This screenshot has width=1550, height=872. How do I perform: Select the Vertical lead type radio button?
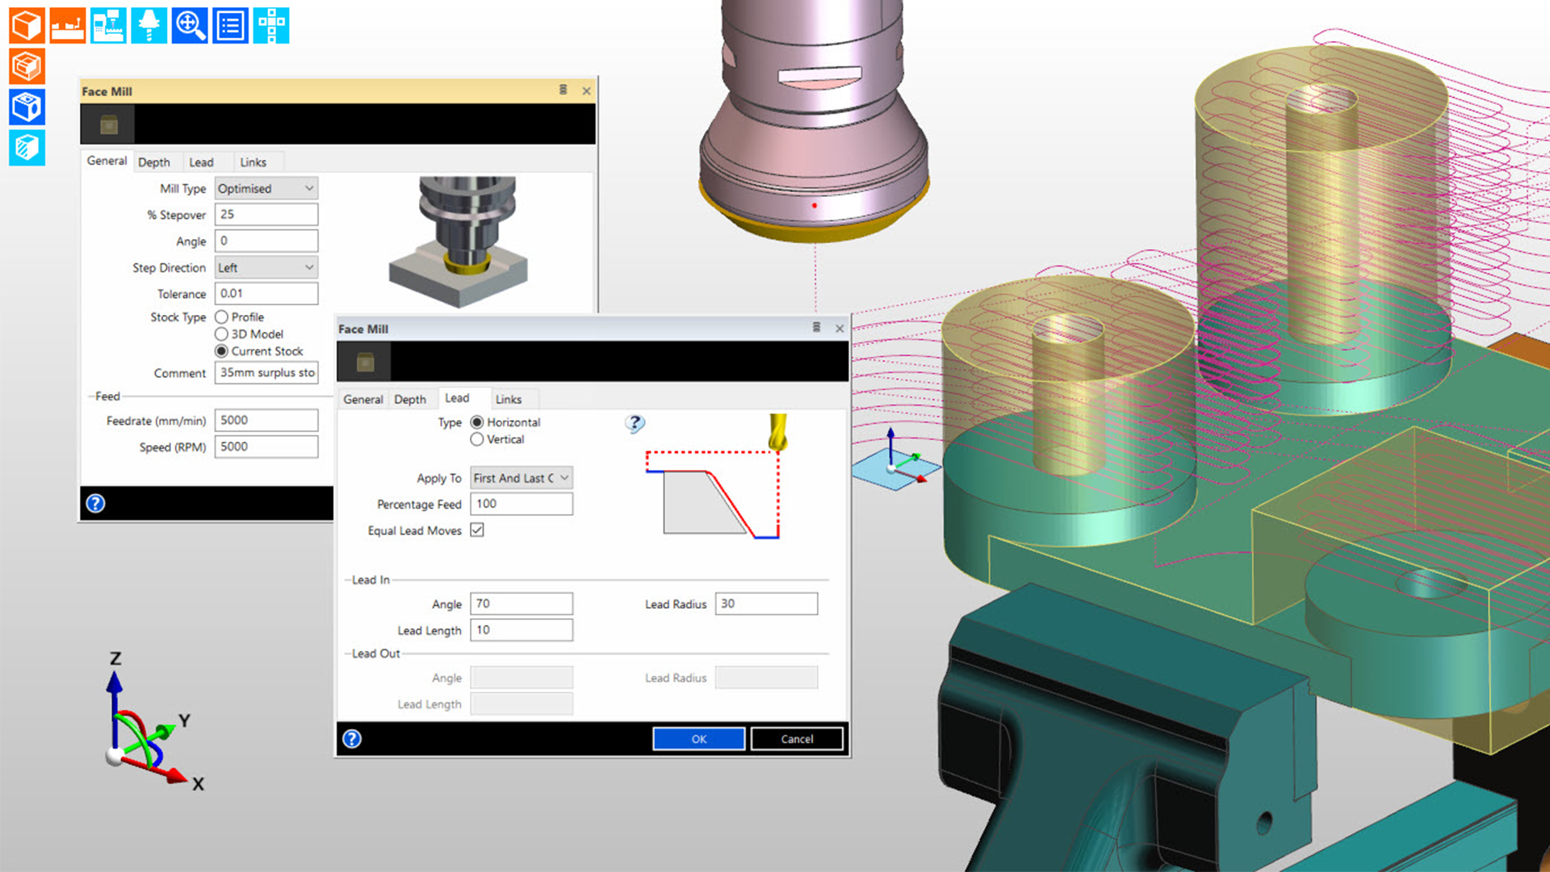click(477, 439)
